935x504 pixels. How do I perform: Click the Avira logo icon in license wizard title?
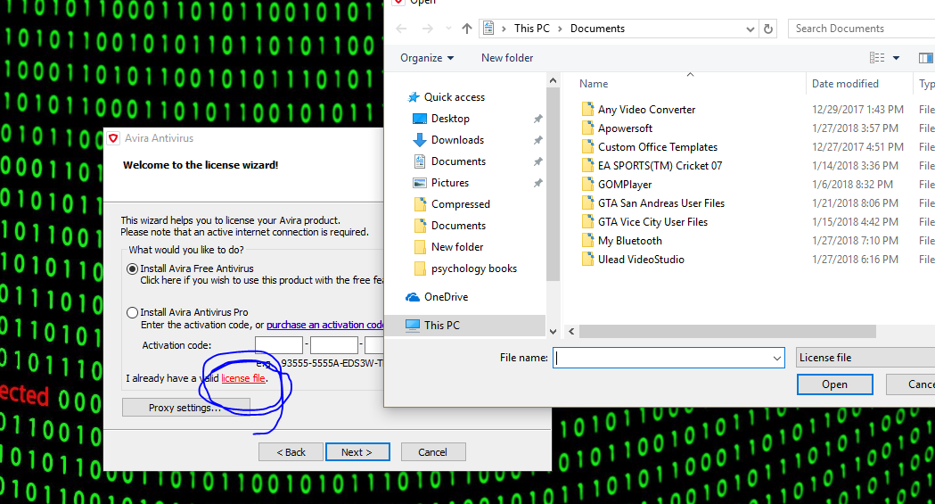point(113,138)
